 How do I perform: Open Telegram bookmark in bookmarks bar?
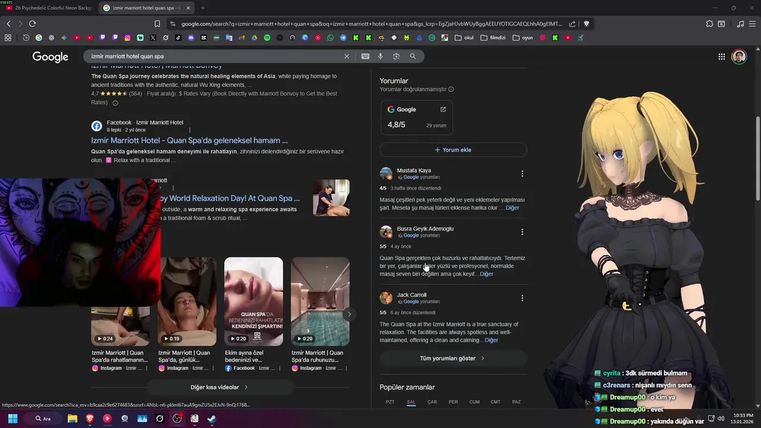coord(343,37)
